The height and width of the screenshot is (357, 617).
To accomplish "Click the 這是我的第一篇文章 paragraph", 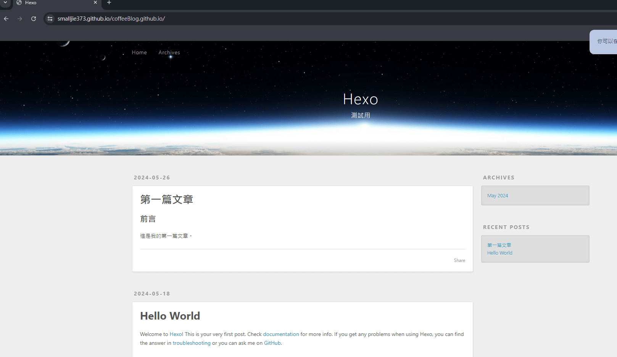I will pyautogui.click(x=166, y=236).
